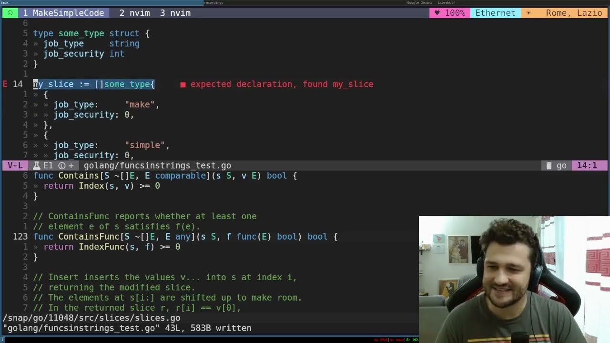Click the 'job_security int' struct field

coord(84,54)
